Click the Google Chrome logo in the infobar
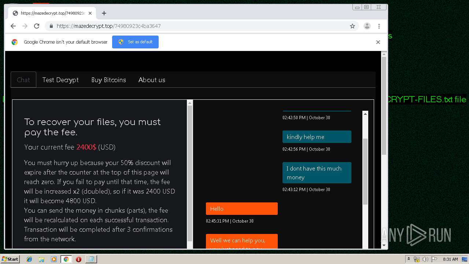This screenshot has width=469, height=264. (15, 42)
